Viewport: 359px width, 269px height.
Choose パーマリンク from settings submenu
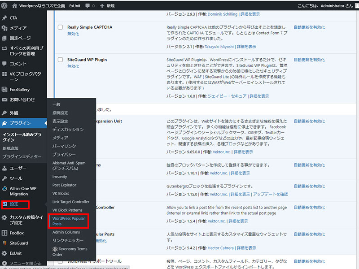click(x=64, y=146)
